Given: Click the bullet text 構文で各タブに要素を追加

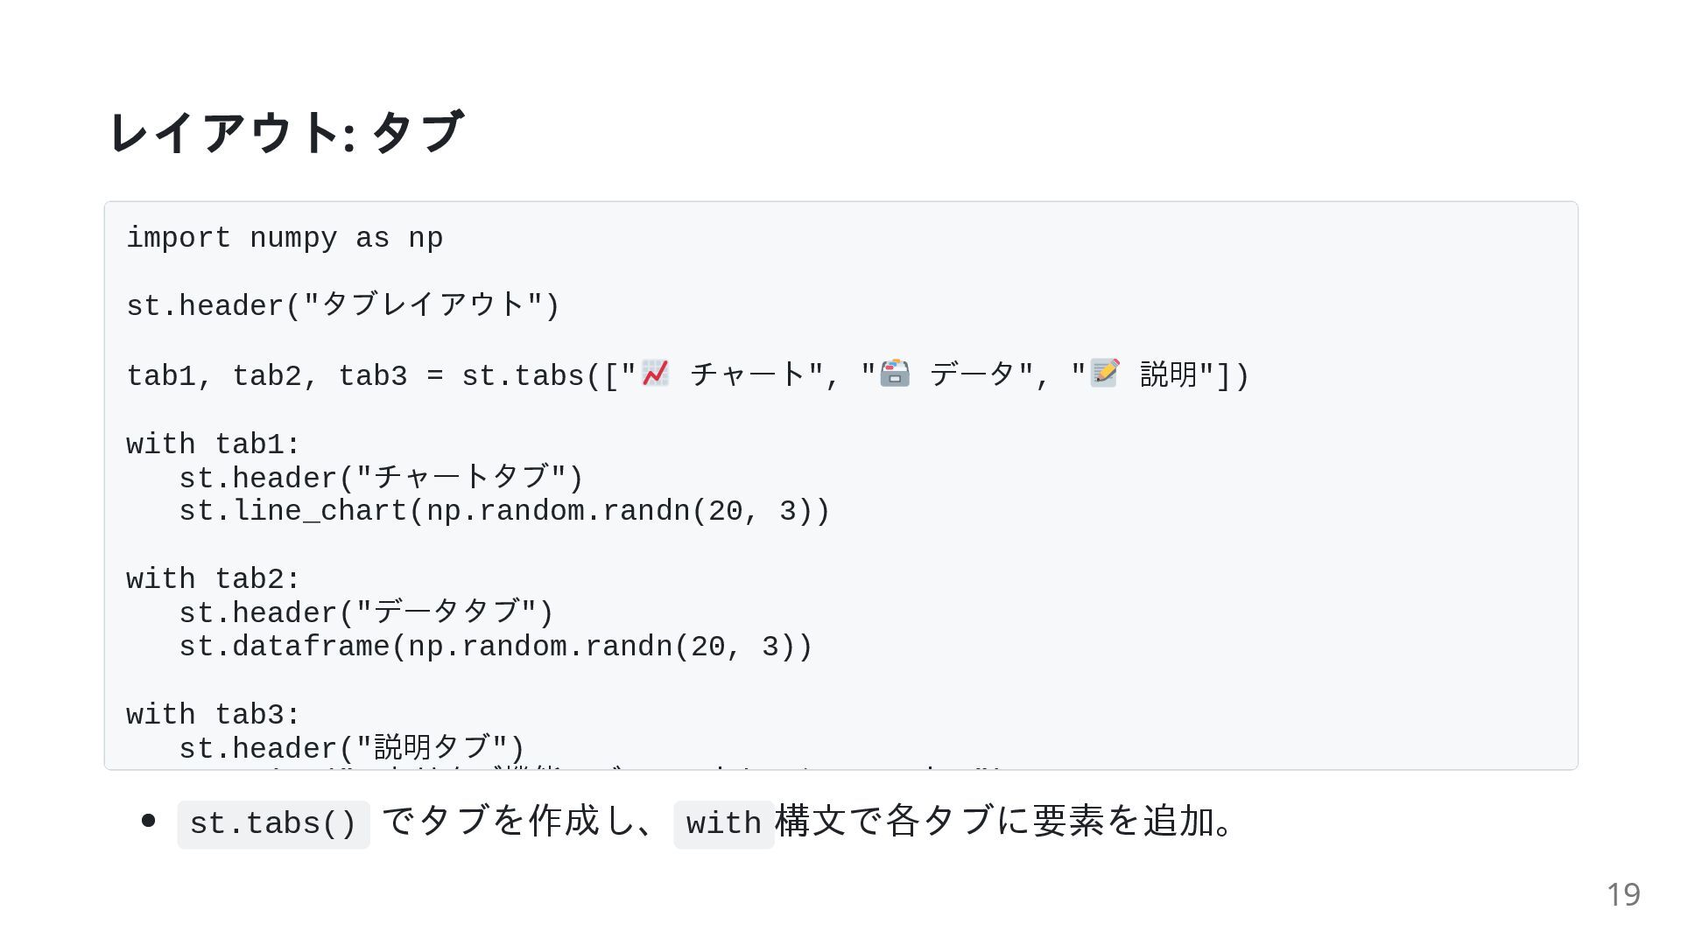Looking at the screenshot, I should (995, 821).
